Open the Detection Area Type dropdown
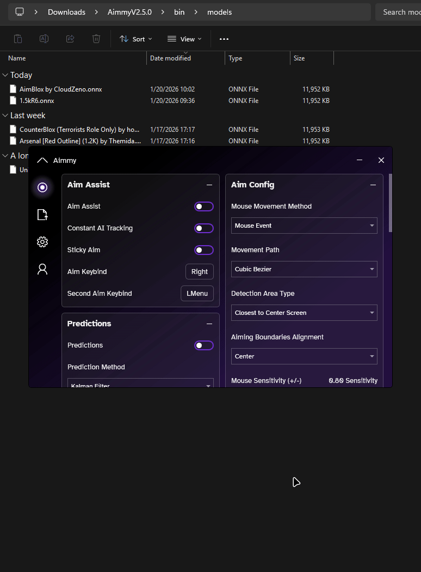Screen dimensions: 421x572 click(304, 312)
